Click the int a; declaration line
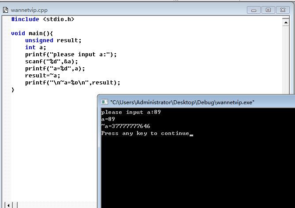Screen dimensions: 295x208 coord(36,47)
